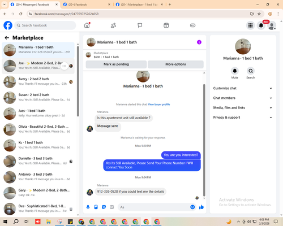Reload the page with the refresh icon

21,14
